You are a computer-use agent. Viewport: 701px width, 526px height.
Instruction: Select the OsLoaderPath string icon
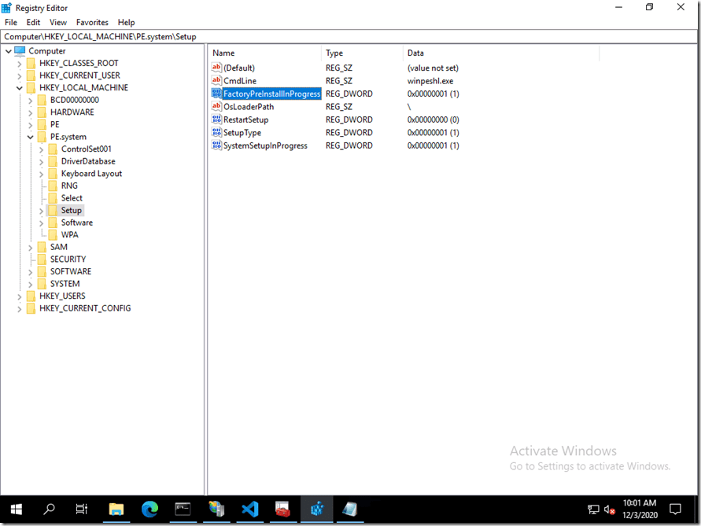[217, 107]
